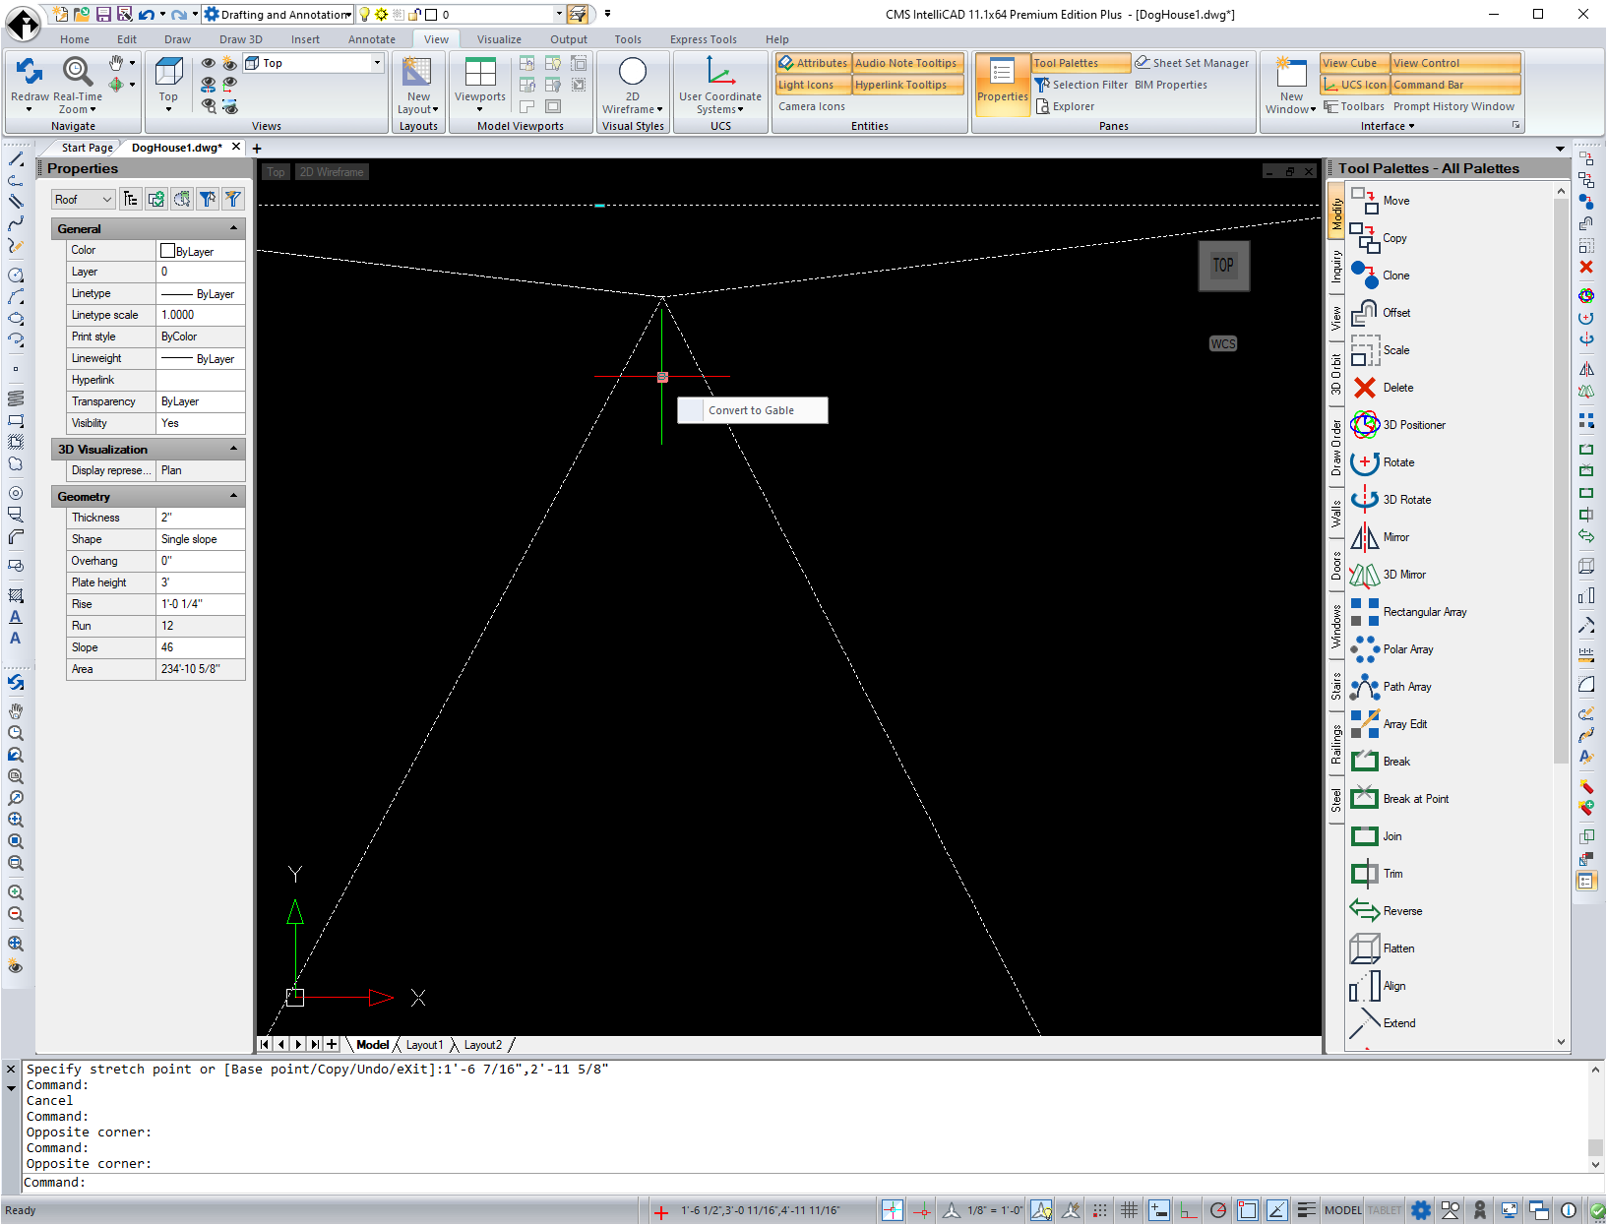The height and width of the screenshot is (1225, 1607).
Task: Open the 3D Positioner tool
Action: 1398,425
